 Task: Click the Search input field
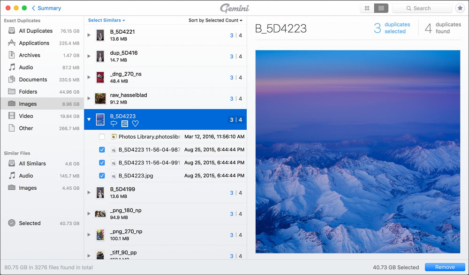tap(422, 8)
